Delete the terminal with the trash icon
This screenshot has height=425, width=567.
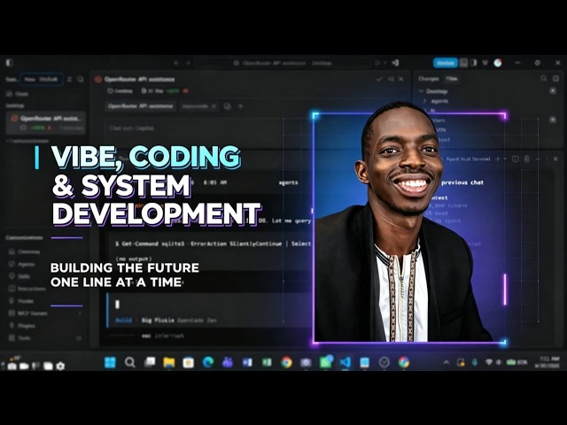526,158
